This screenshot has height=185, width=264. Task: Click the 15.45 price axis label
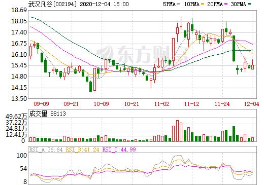click(x=19, y=65)
